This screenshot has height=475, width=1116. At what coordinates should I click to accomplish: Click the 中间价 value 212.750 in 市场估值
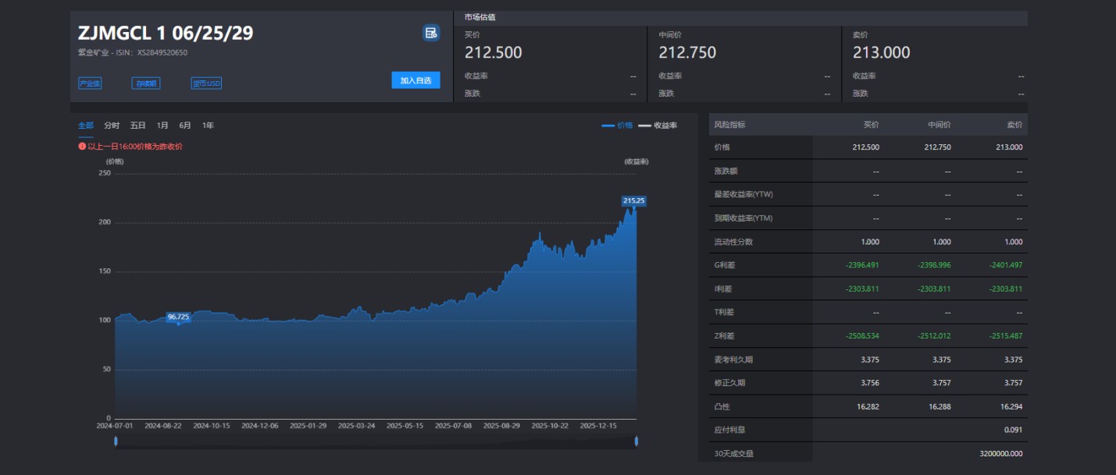pyautogui.click(x=687, y=53)
